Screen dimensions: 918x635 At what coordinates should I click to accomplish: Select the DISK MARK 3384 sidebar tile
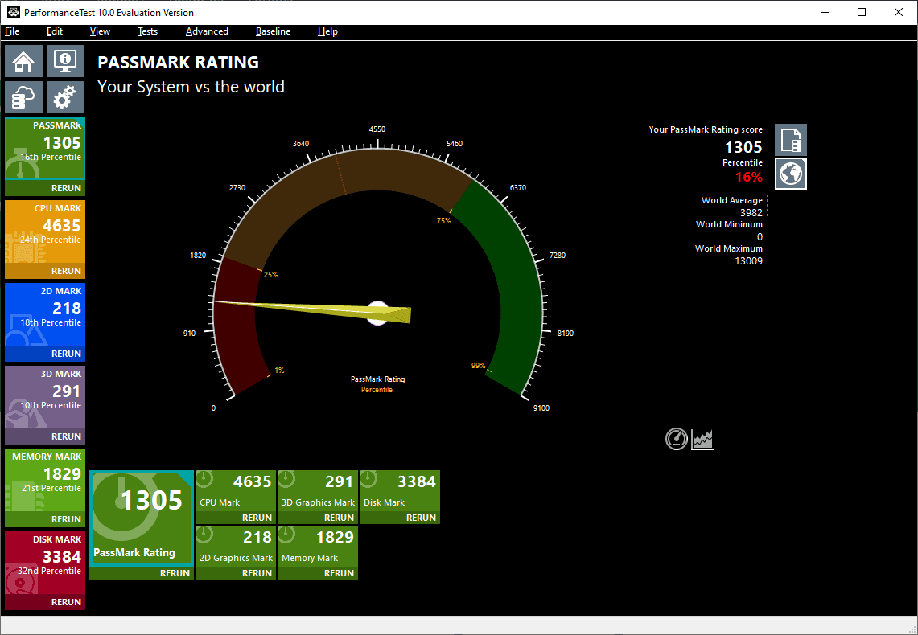(x=45, y=563)
